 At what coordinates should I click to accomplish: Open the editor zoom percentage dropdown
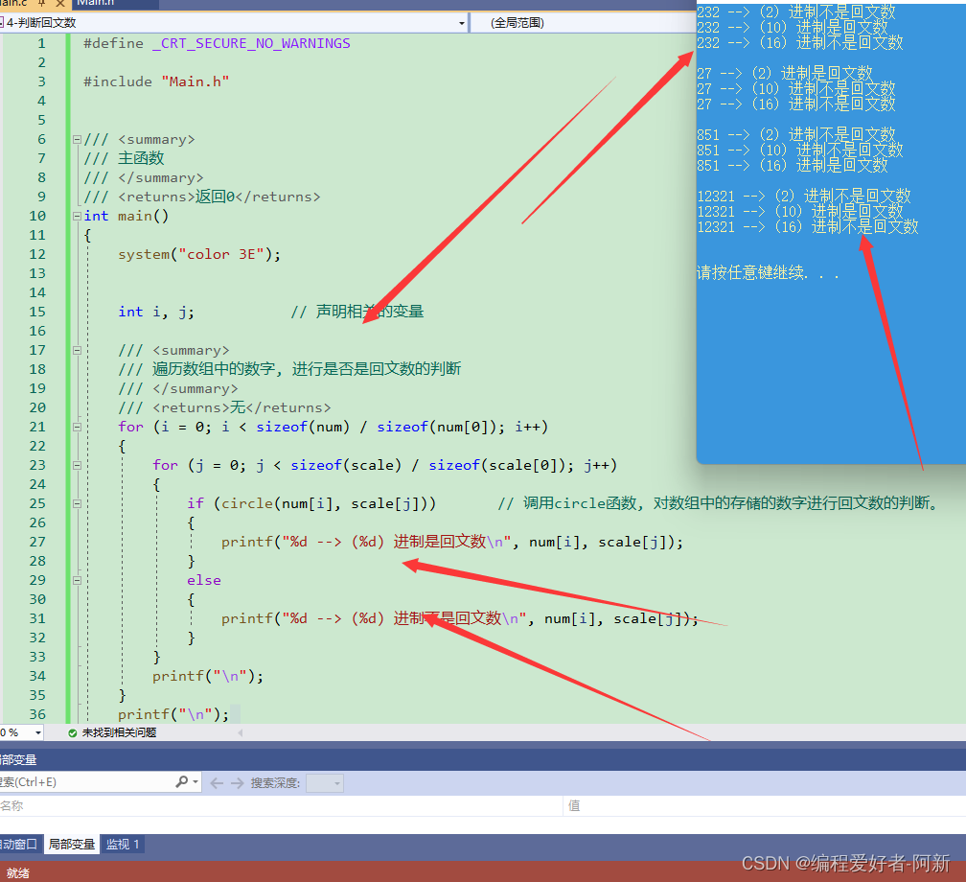coord(38,732)
